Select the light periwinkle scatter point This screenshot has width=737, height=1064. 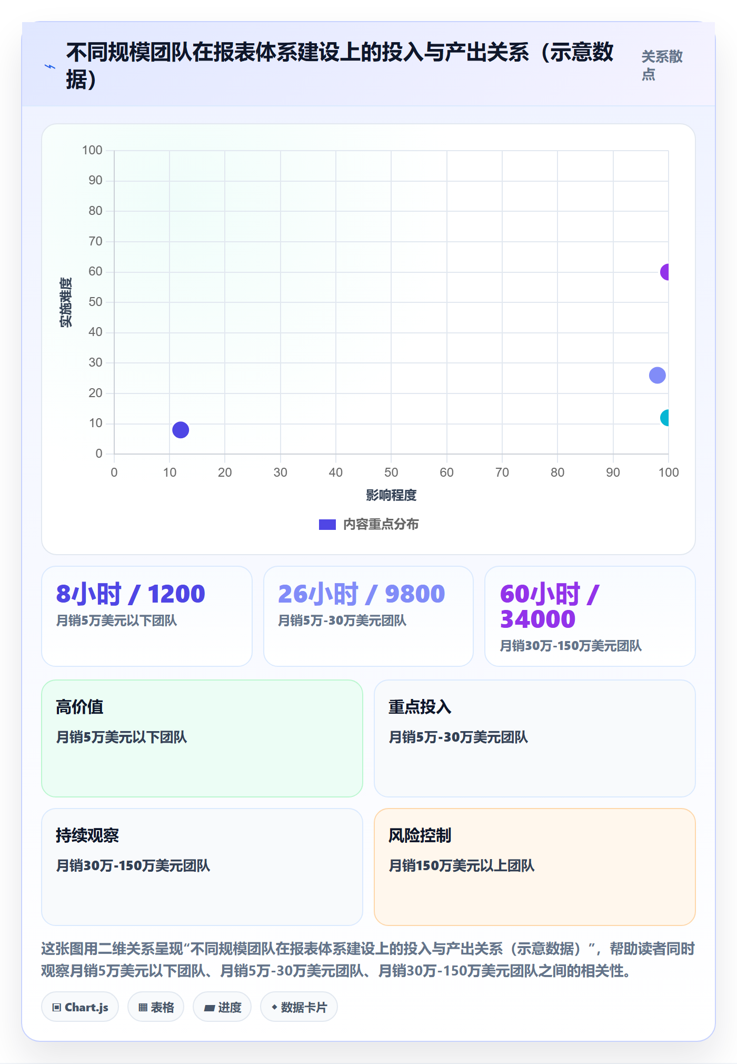point(658,375)
